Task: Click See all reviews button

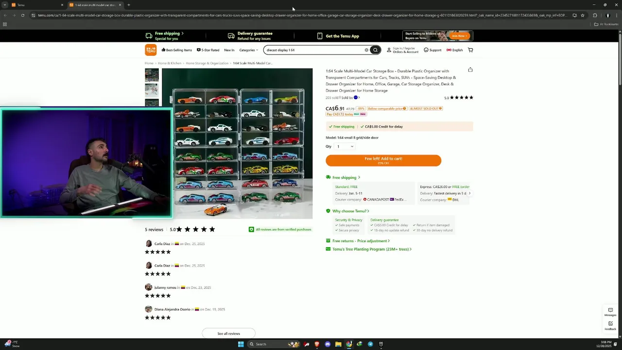Action: tap(228, 333)
